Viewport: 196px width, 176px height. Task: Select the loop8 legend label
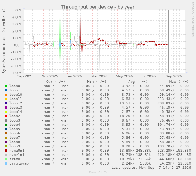pyautogui.click(x=15, y=142)
